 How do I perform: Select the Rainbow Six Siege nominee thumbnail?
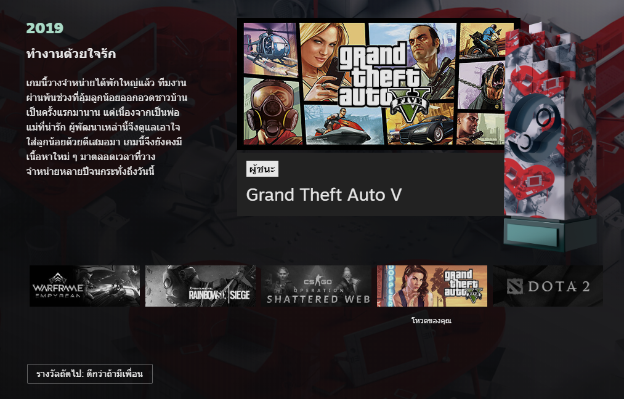pyautogui.click(x=201, y=286)
